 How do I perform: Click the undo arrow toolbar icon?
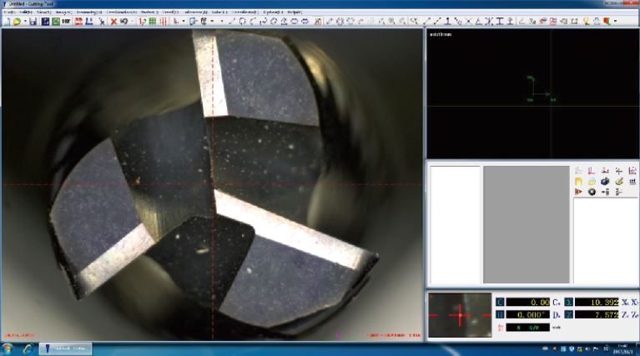tap(123, 22)
